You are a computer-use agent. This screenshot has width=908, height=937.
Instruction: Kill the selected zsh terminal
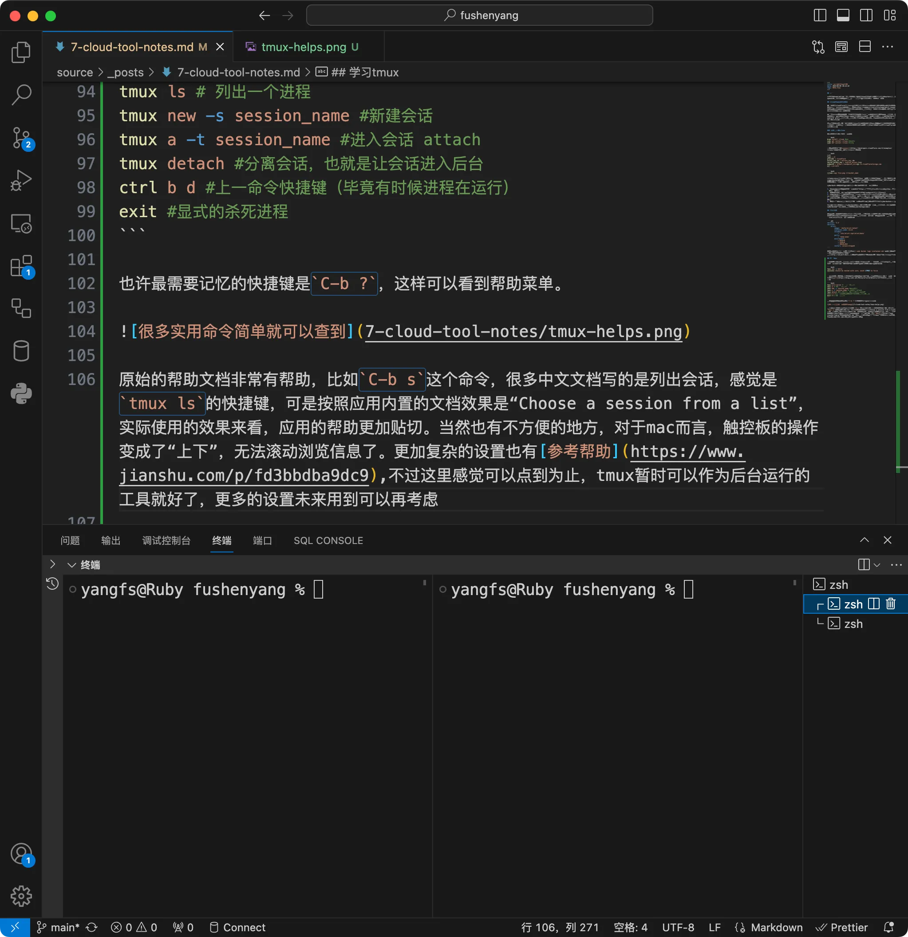pyautogui.click(x=890, y=604)
